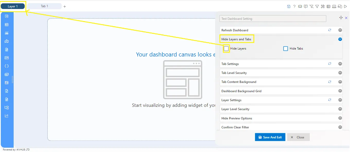
Task: Add a new tab with plus button
Action: coord(65,6)
